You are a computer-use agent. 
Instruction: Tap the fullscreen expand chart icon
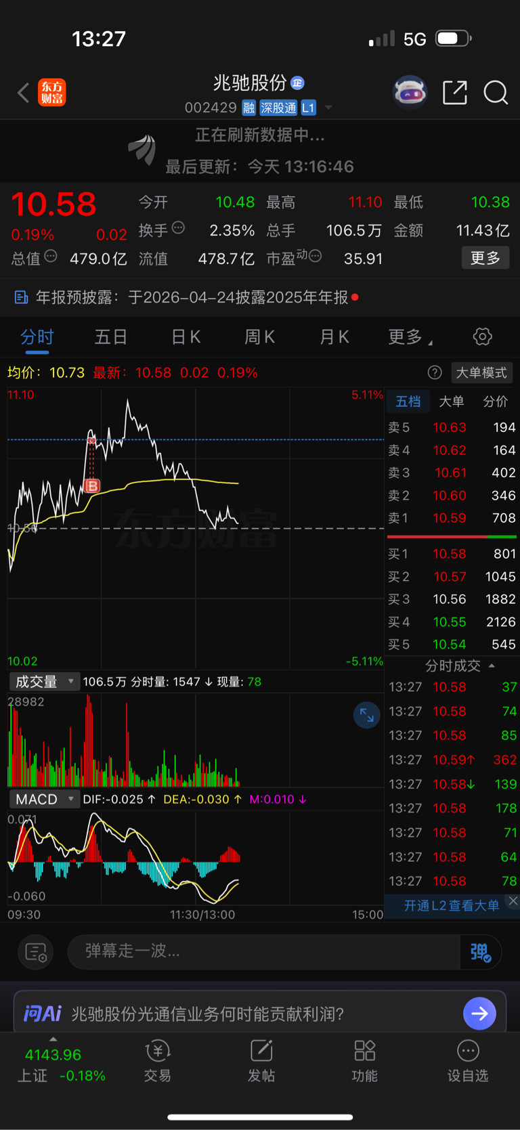pyautogui.click(x=367, y=715)
